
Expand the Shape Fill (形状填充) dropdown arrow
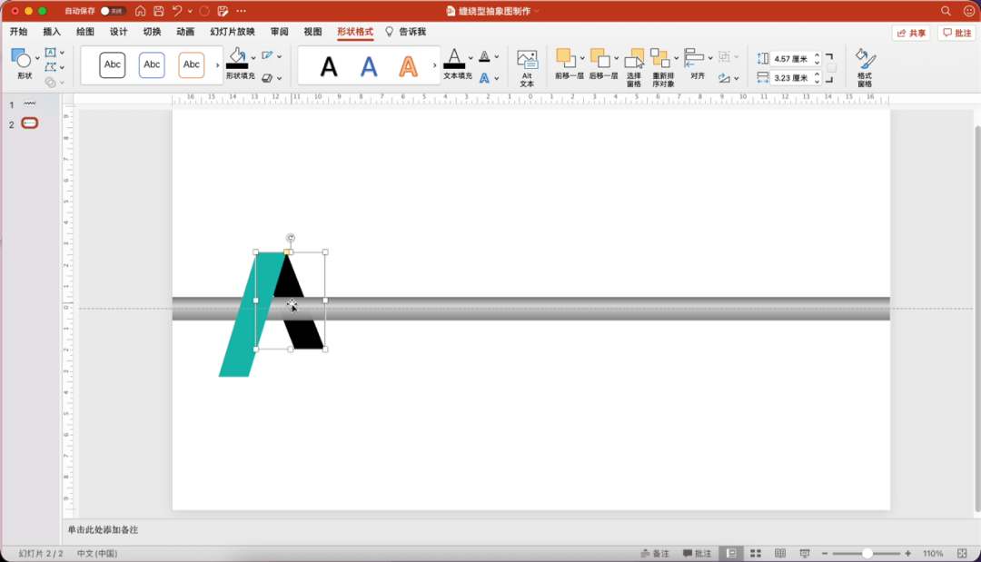(x=253, y=56)
